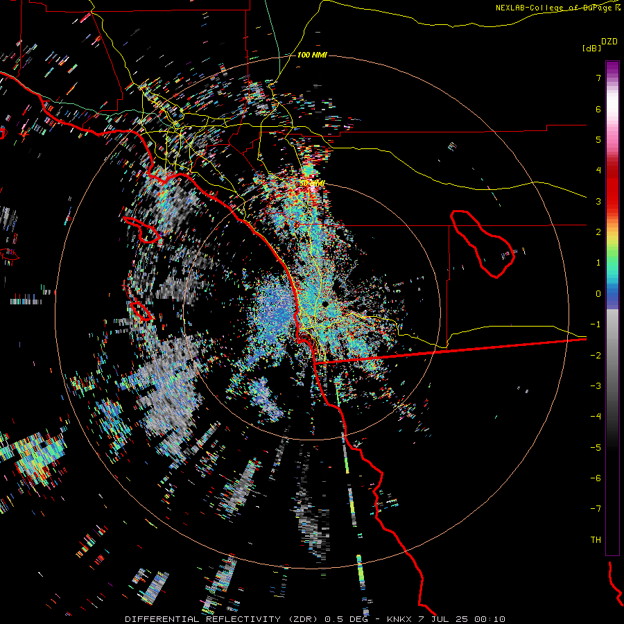Click the [dB] unit label

pyautogui.click(x=591, y=48)
